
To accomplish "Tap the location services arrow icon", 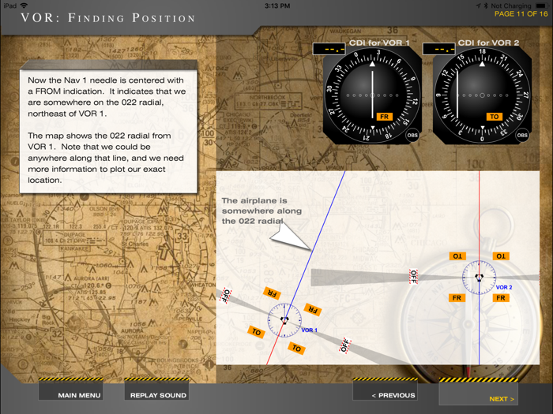I will pos(479,6).
